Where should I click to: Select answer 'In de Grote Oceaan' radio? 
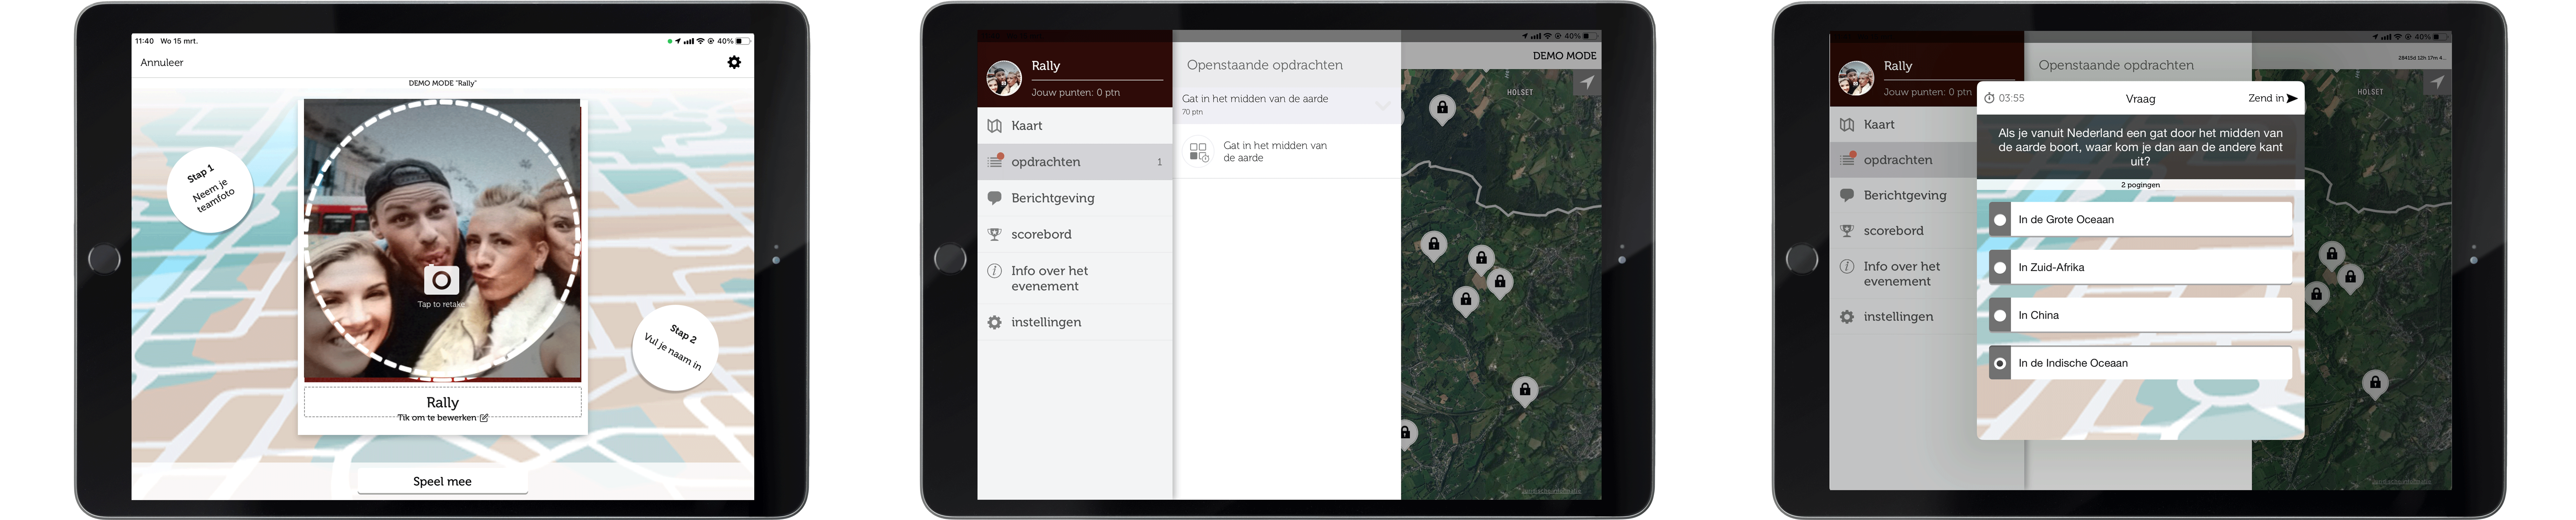pos(2000,220)
